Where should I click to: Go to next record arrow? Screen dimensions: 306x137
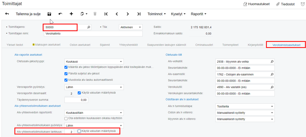[128, 14]
